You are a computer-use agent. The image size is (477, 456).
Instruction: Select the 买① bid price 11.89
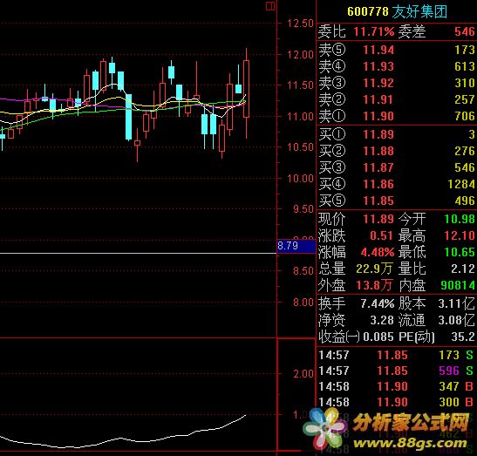tap(378, 134)
